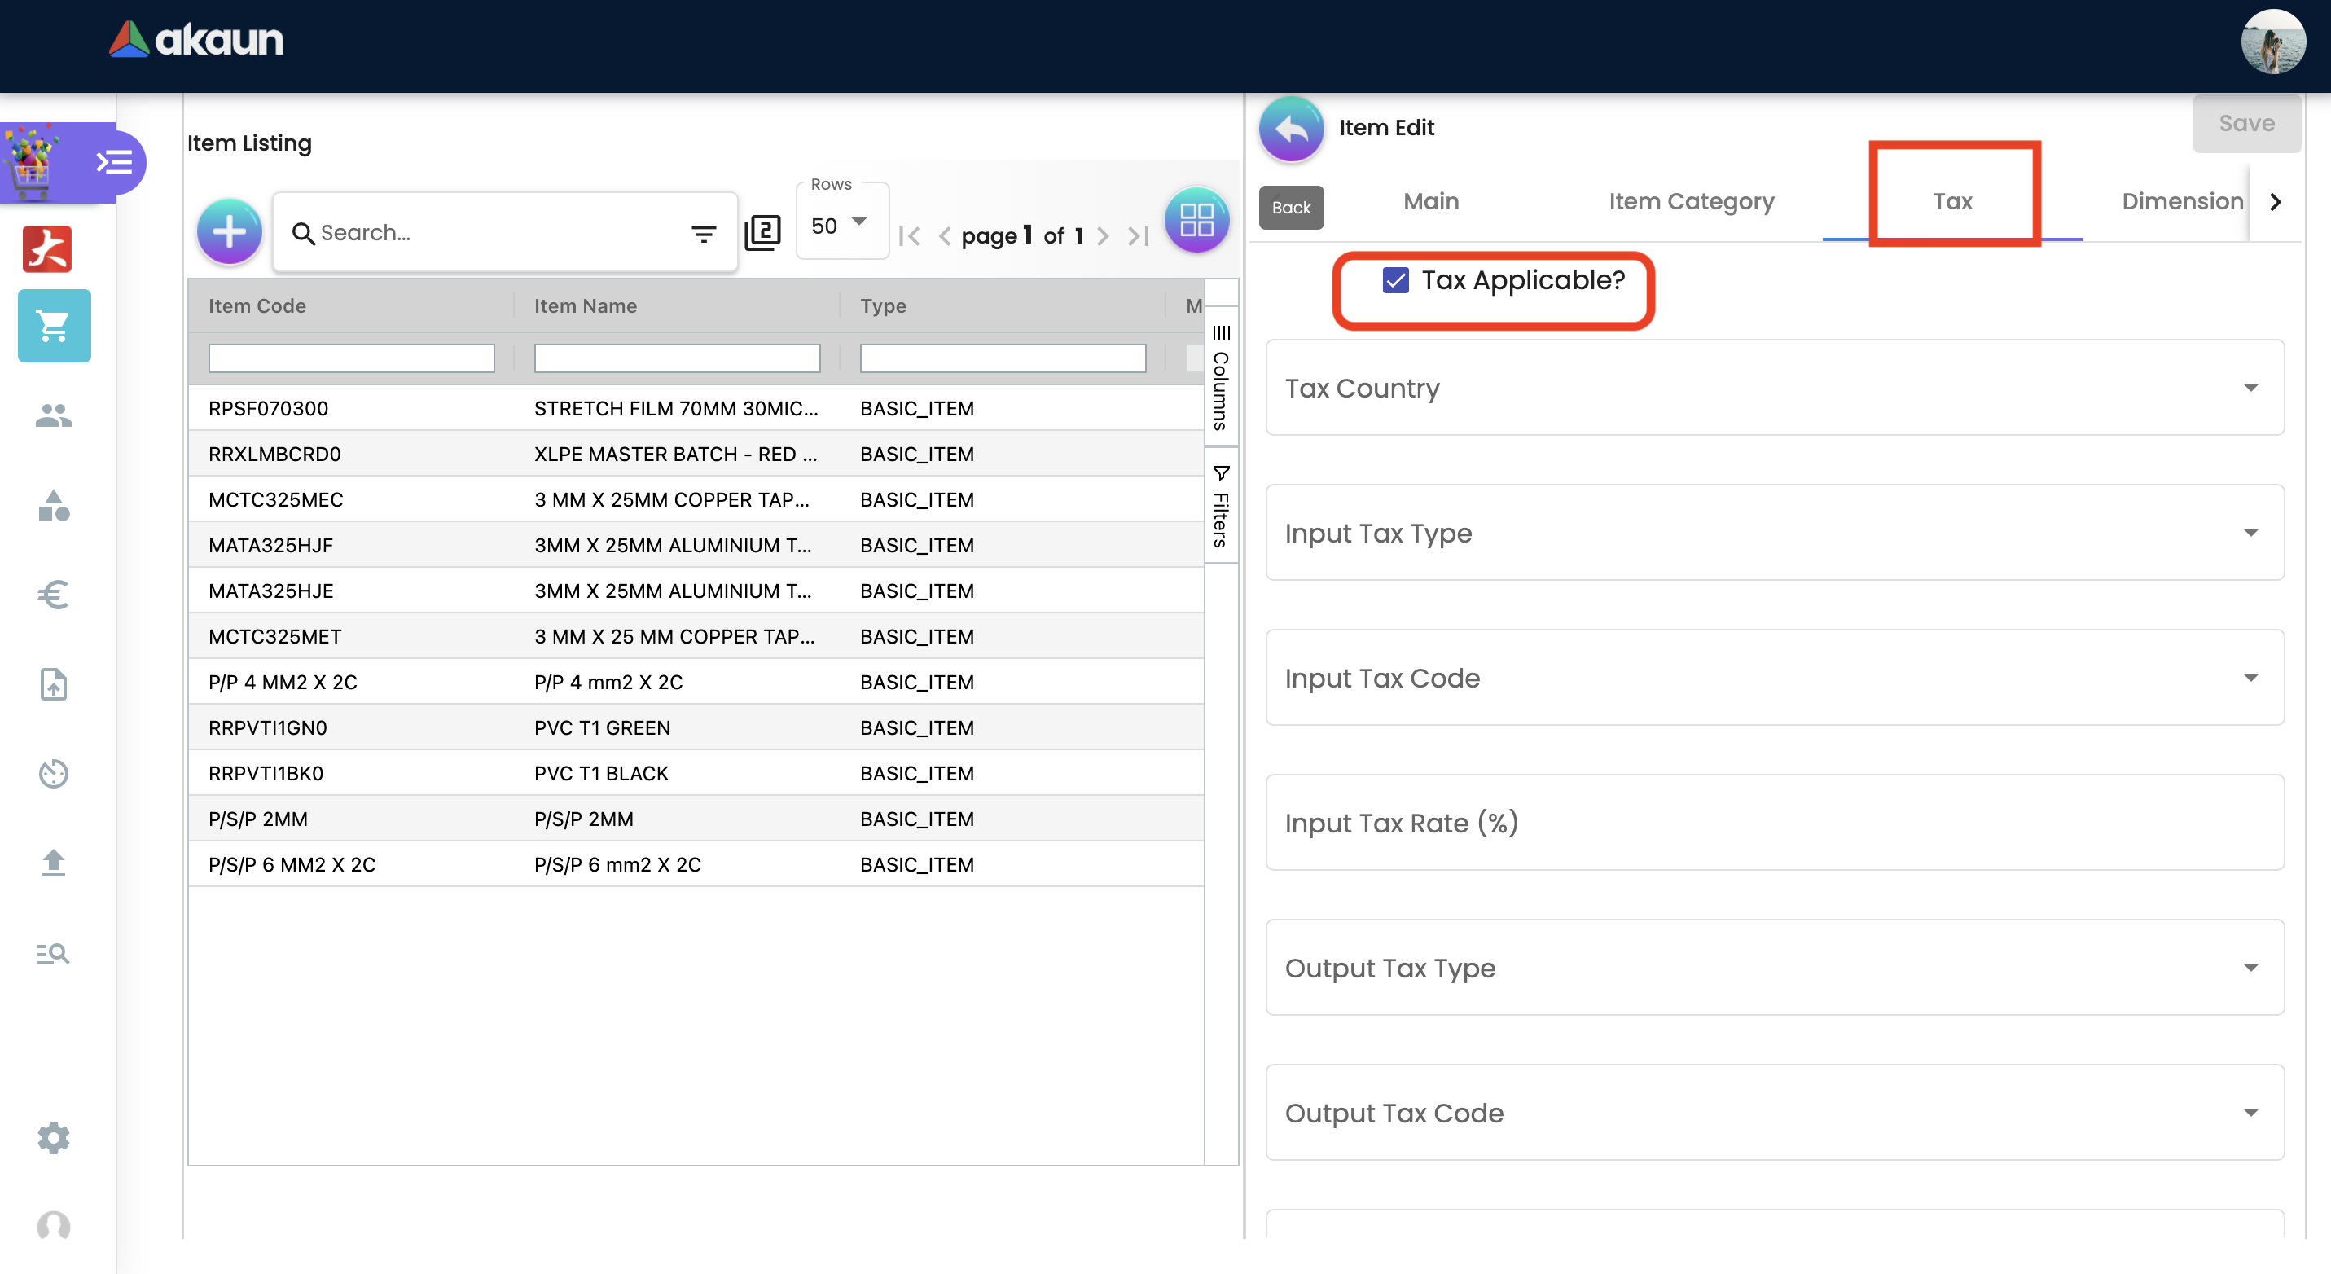The width and height of the screenshot is (2331, 1274).
Task: Switch to the Main tab
Action: (x=1431, y=201)
